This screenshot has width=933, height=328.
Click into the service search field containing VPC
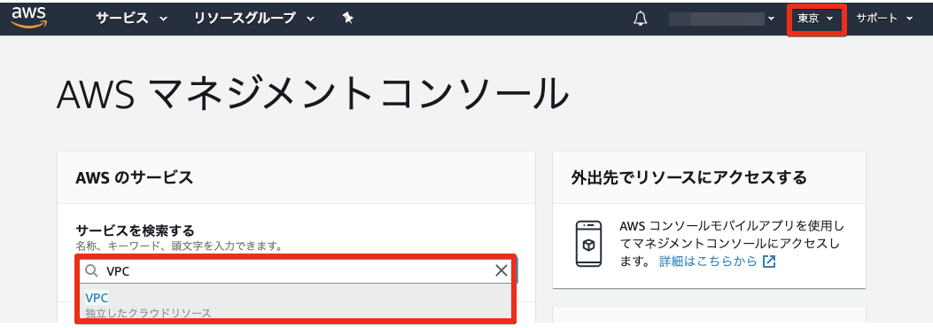298,271
